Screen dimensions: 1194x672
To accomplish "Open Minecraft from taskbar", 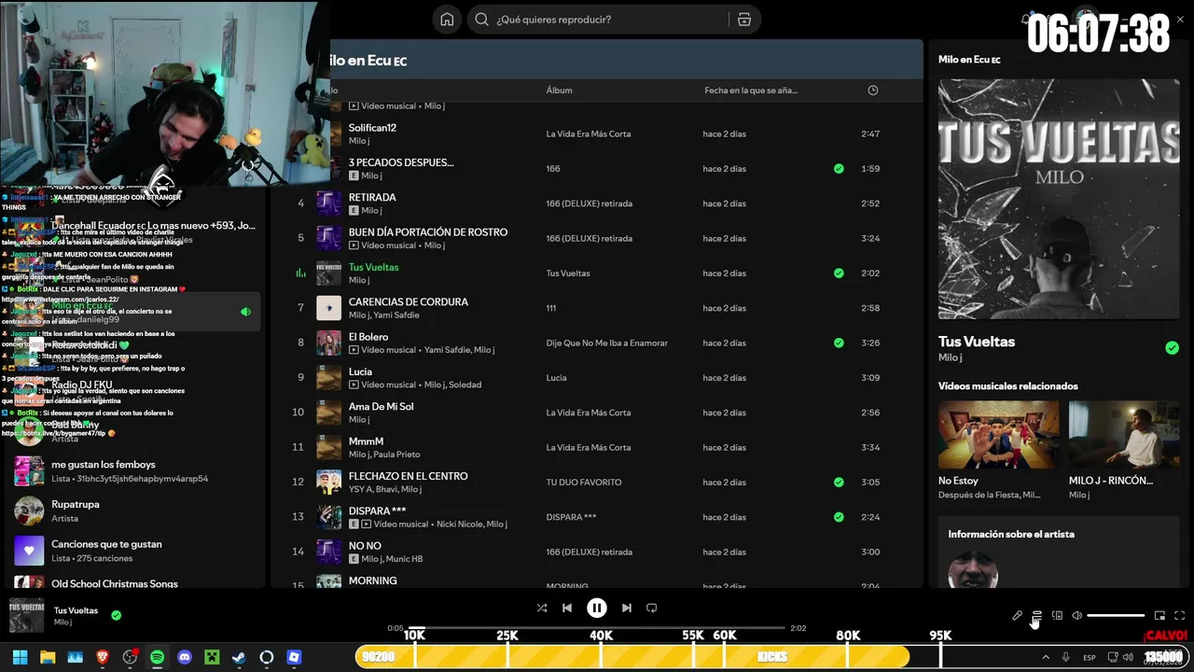I will tap(212, 657).
